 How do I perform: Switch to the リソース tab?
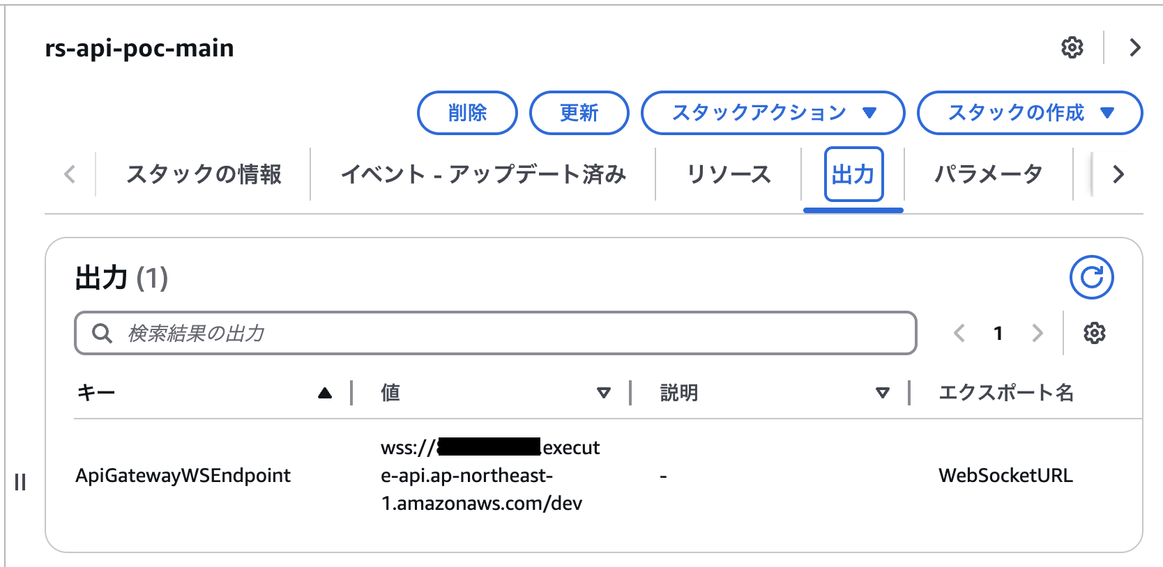tap(728, 174)
